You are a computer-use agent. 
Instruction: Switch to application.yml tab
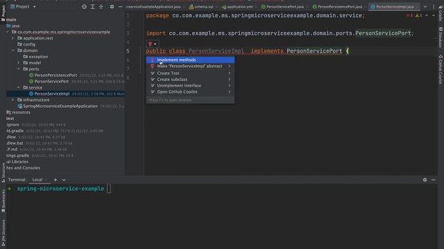pyautogui.click(x=237, y=6)
